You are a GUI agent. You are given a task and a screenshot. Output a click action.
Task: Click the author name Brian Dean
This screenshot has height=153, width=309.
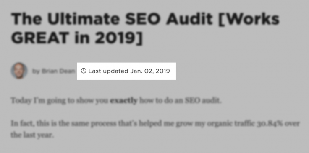(x=58, y=71)
